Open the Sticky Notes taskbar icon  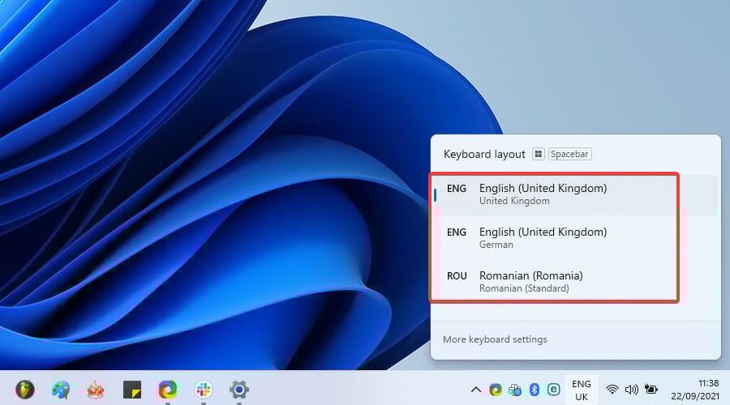(131, 390)
